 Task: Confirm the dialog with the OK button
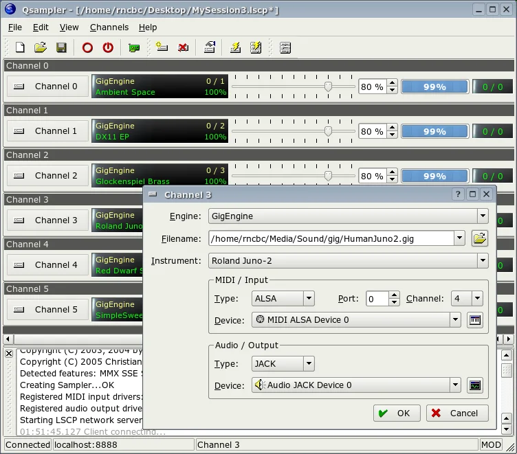pyautogui.click(x=397, y=413)
